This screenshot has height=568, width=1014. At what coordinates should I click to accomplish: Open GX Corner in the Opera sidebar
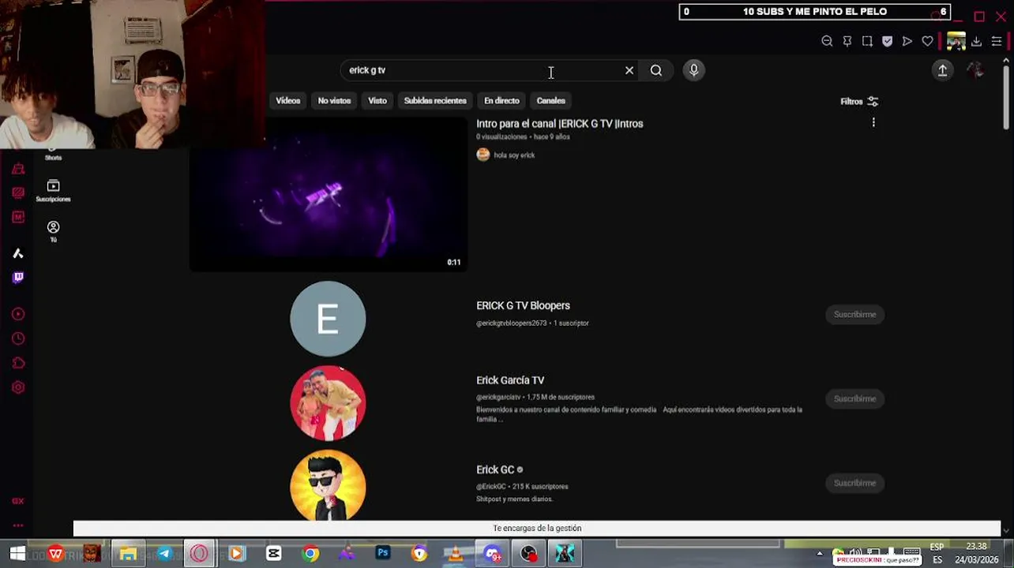pyautogui.click(x=18, y=169)
